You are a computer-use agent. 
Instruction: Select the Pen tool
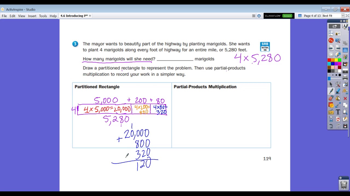pos(331,91)
